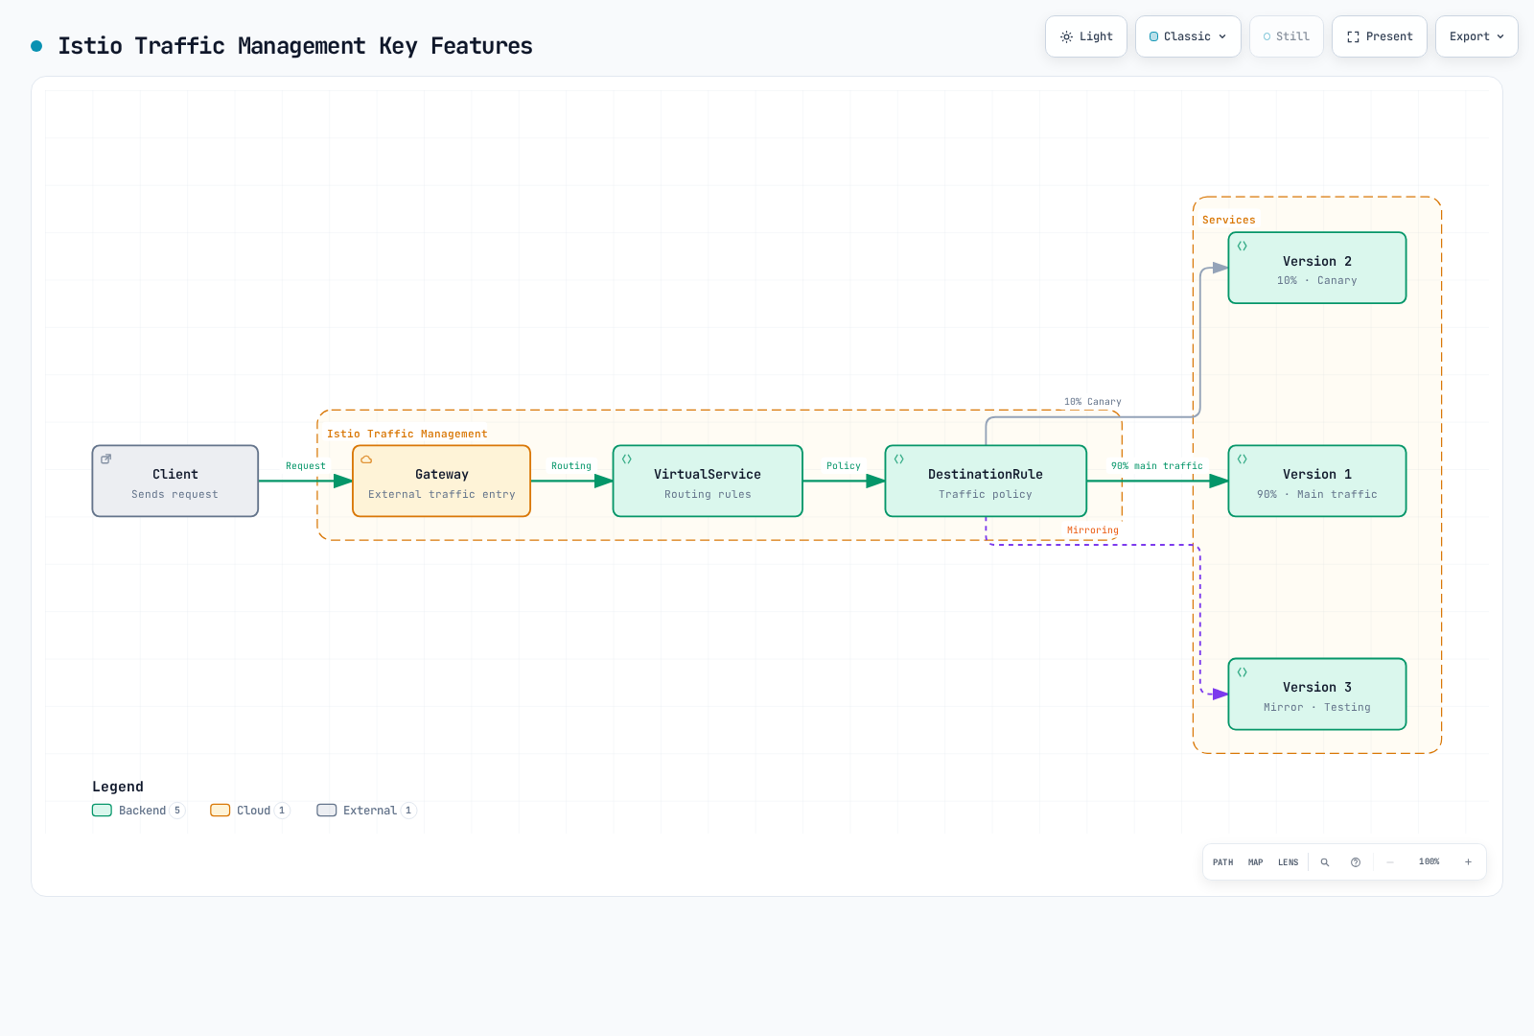Click the cloud icon on Gateway

[366, 459]
